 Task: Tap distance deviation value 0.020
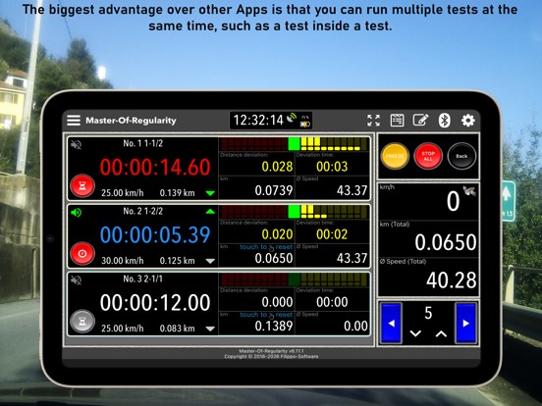coord(277,234)
